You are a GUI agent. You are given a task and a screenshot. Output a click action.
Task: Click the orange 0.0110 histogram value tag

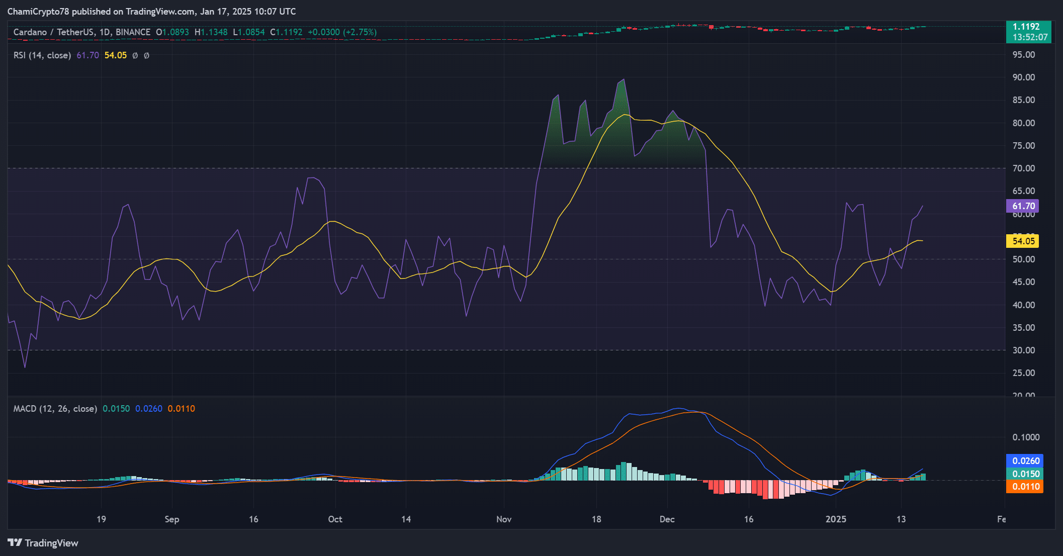coord(1024,487)
